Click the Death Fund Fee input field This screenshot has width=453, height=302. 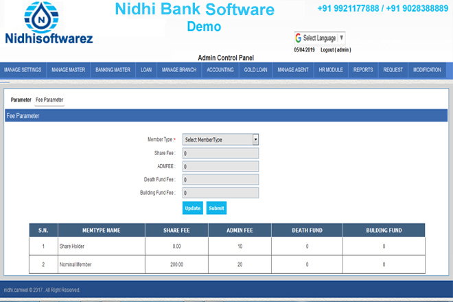220,179
